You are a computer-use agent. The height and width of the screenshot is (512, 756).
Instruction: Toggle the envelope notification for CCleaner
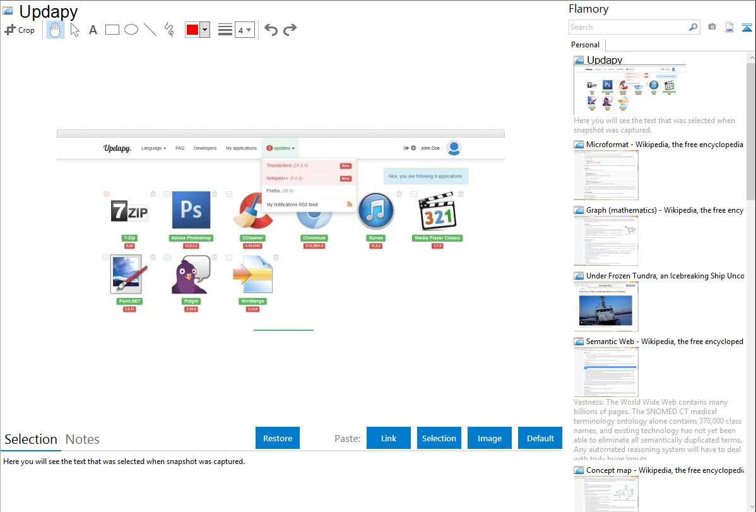tap(229, 194)
